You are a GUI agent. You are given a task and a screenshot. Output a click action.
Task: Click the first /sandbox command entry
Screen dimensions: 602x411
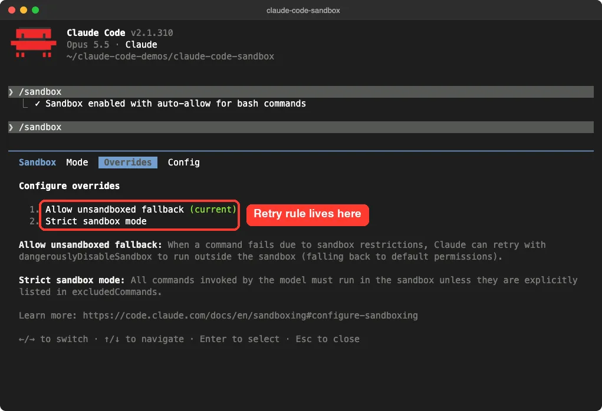[301, 92]
